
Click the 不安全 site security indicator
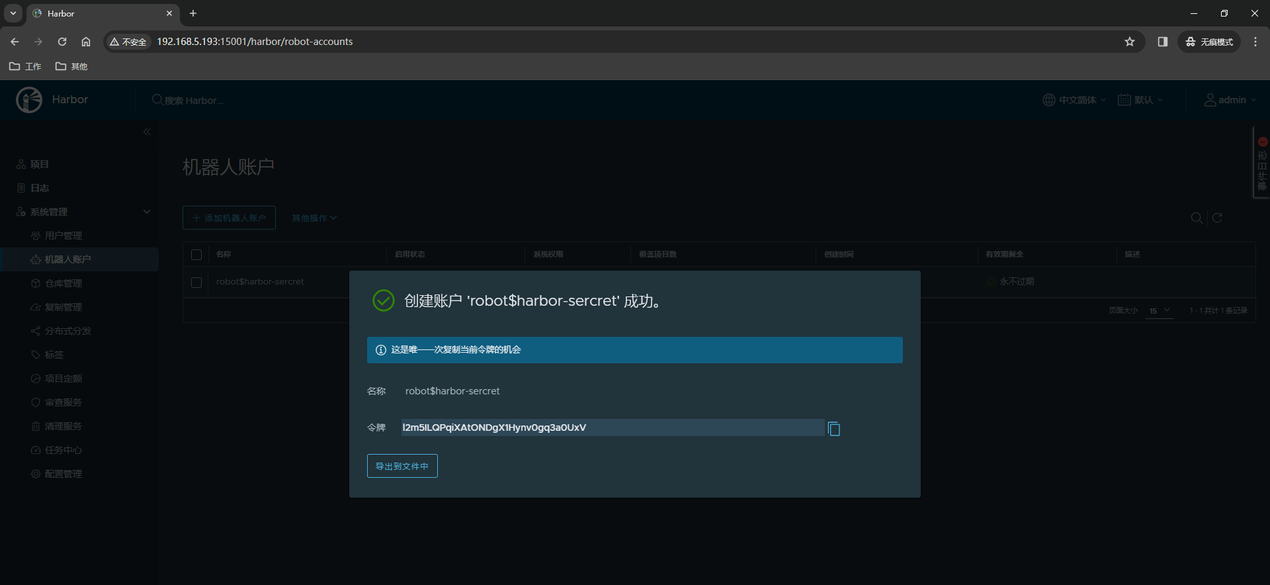pos(128,42)
